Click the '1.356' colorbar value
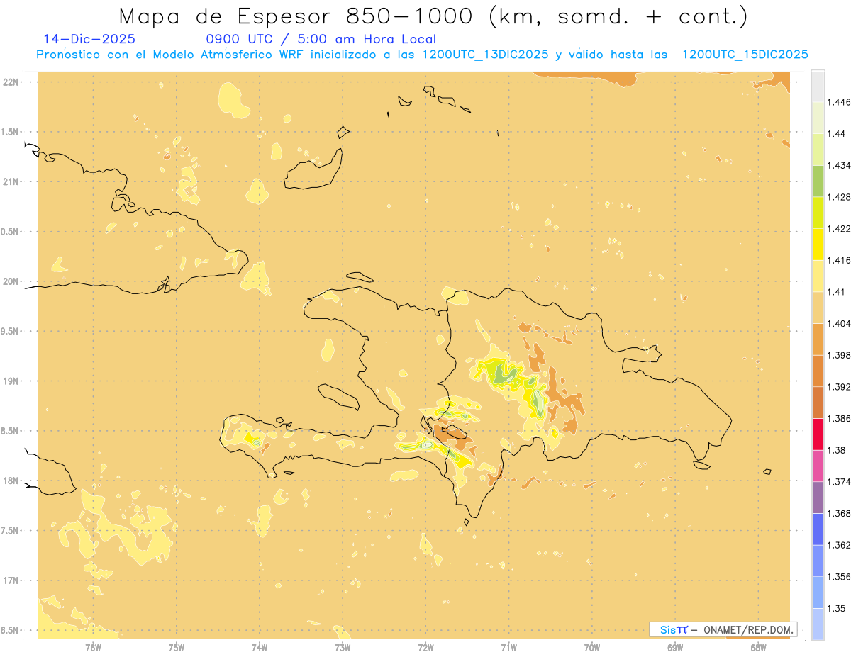Viewport: 851px width, 657px height. [838, 577]
